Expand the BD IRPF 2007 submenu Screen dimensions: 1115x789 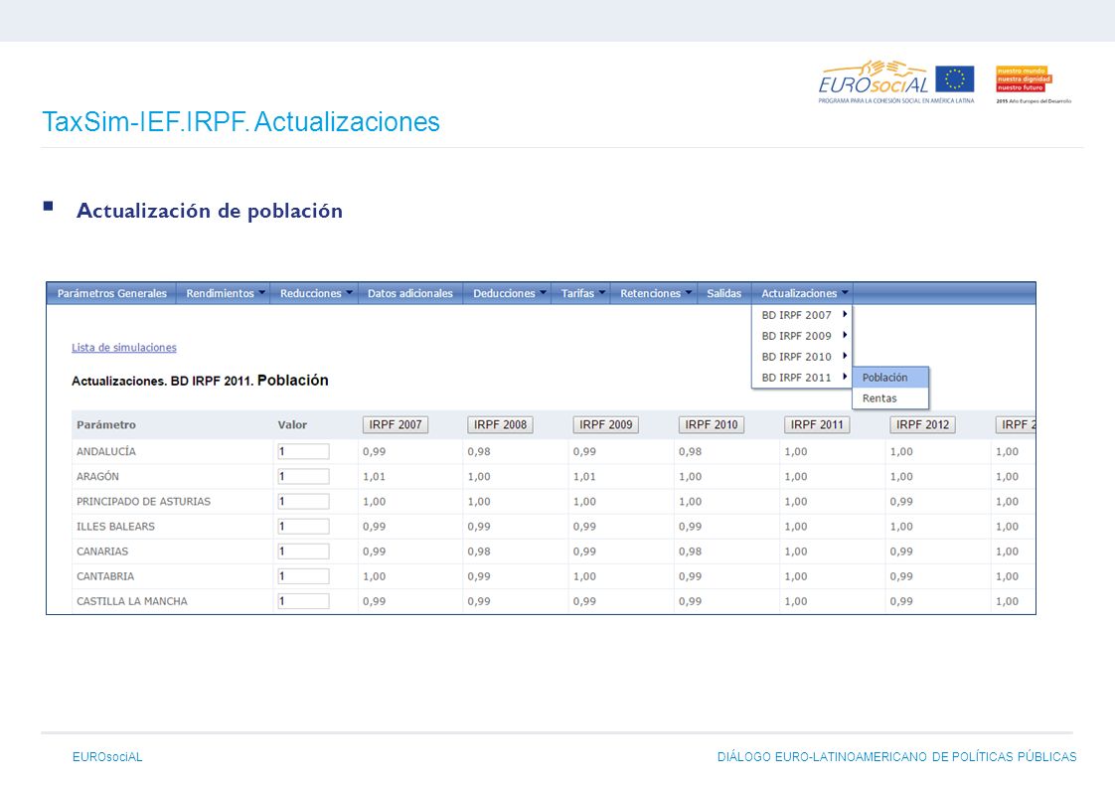802,315
